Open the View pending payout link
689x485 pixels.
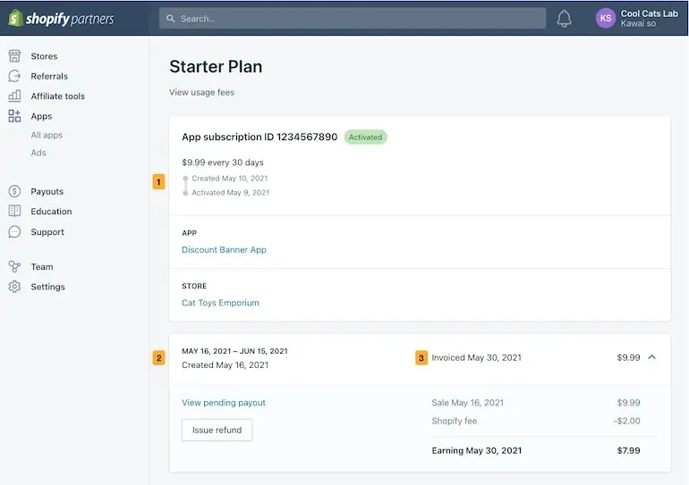(x=224, y=403)
